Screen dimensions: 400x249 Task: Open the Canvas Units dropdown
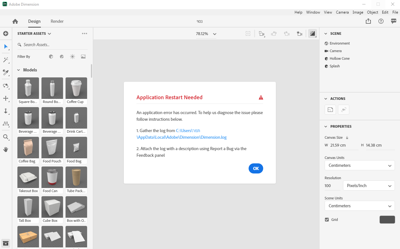[360, 165]
